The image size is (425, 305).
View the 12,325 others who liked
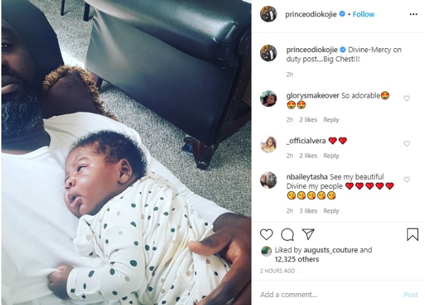pos(296,259)
